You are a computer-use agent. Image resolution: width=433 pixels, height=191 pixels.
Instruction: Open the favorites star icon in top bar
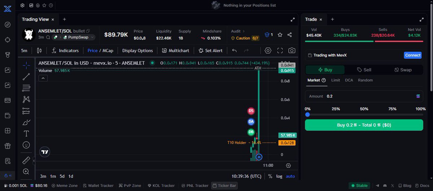click(x=44, y=5)
